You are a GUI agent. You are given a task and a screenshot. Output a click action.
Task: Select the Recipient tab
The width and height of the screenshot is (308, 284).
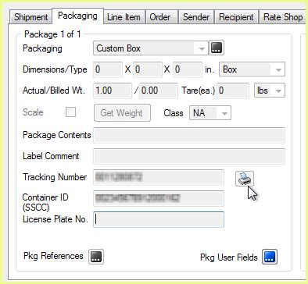pos(236,17)
